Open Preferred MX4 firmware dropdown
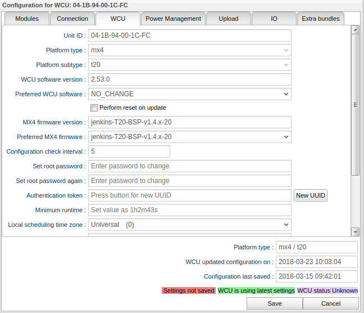 (190, 137)
